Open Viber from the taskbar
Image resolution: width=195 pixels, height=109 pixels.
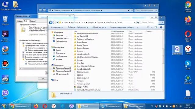click(x=71, y=106)
